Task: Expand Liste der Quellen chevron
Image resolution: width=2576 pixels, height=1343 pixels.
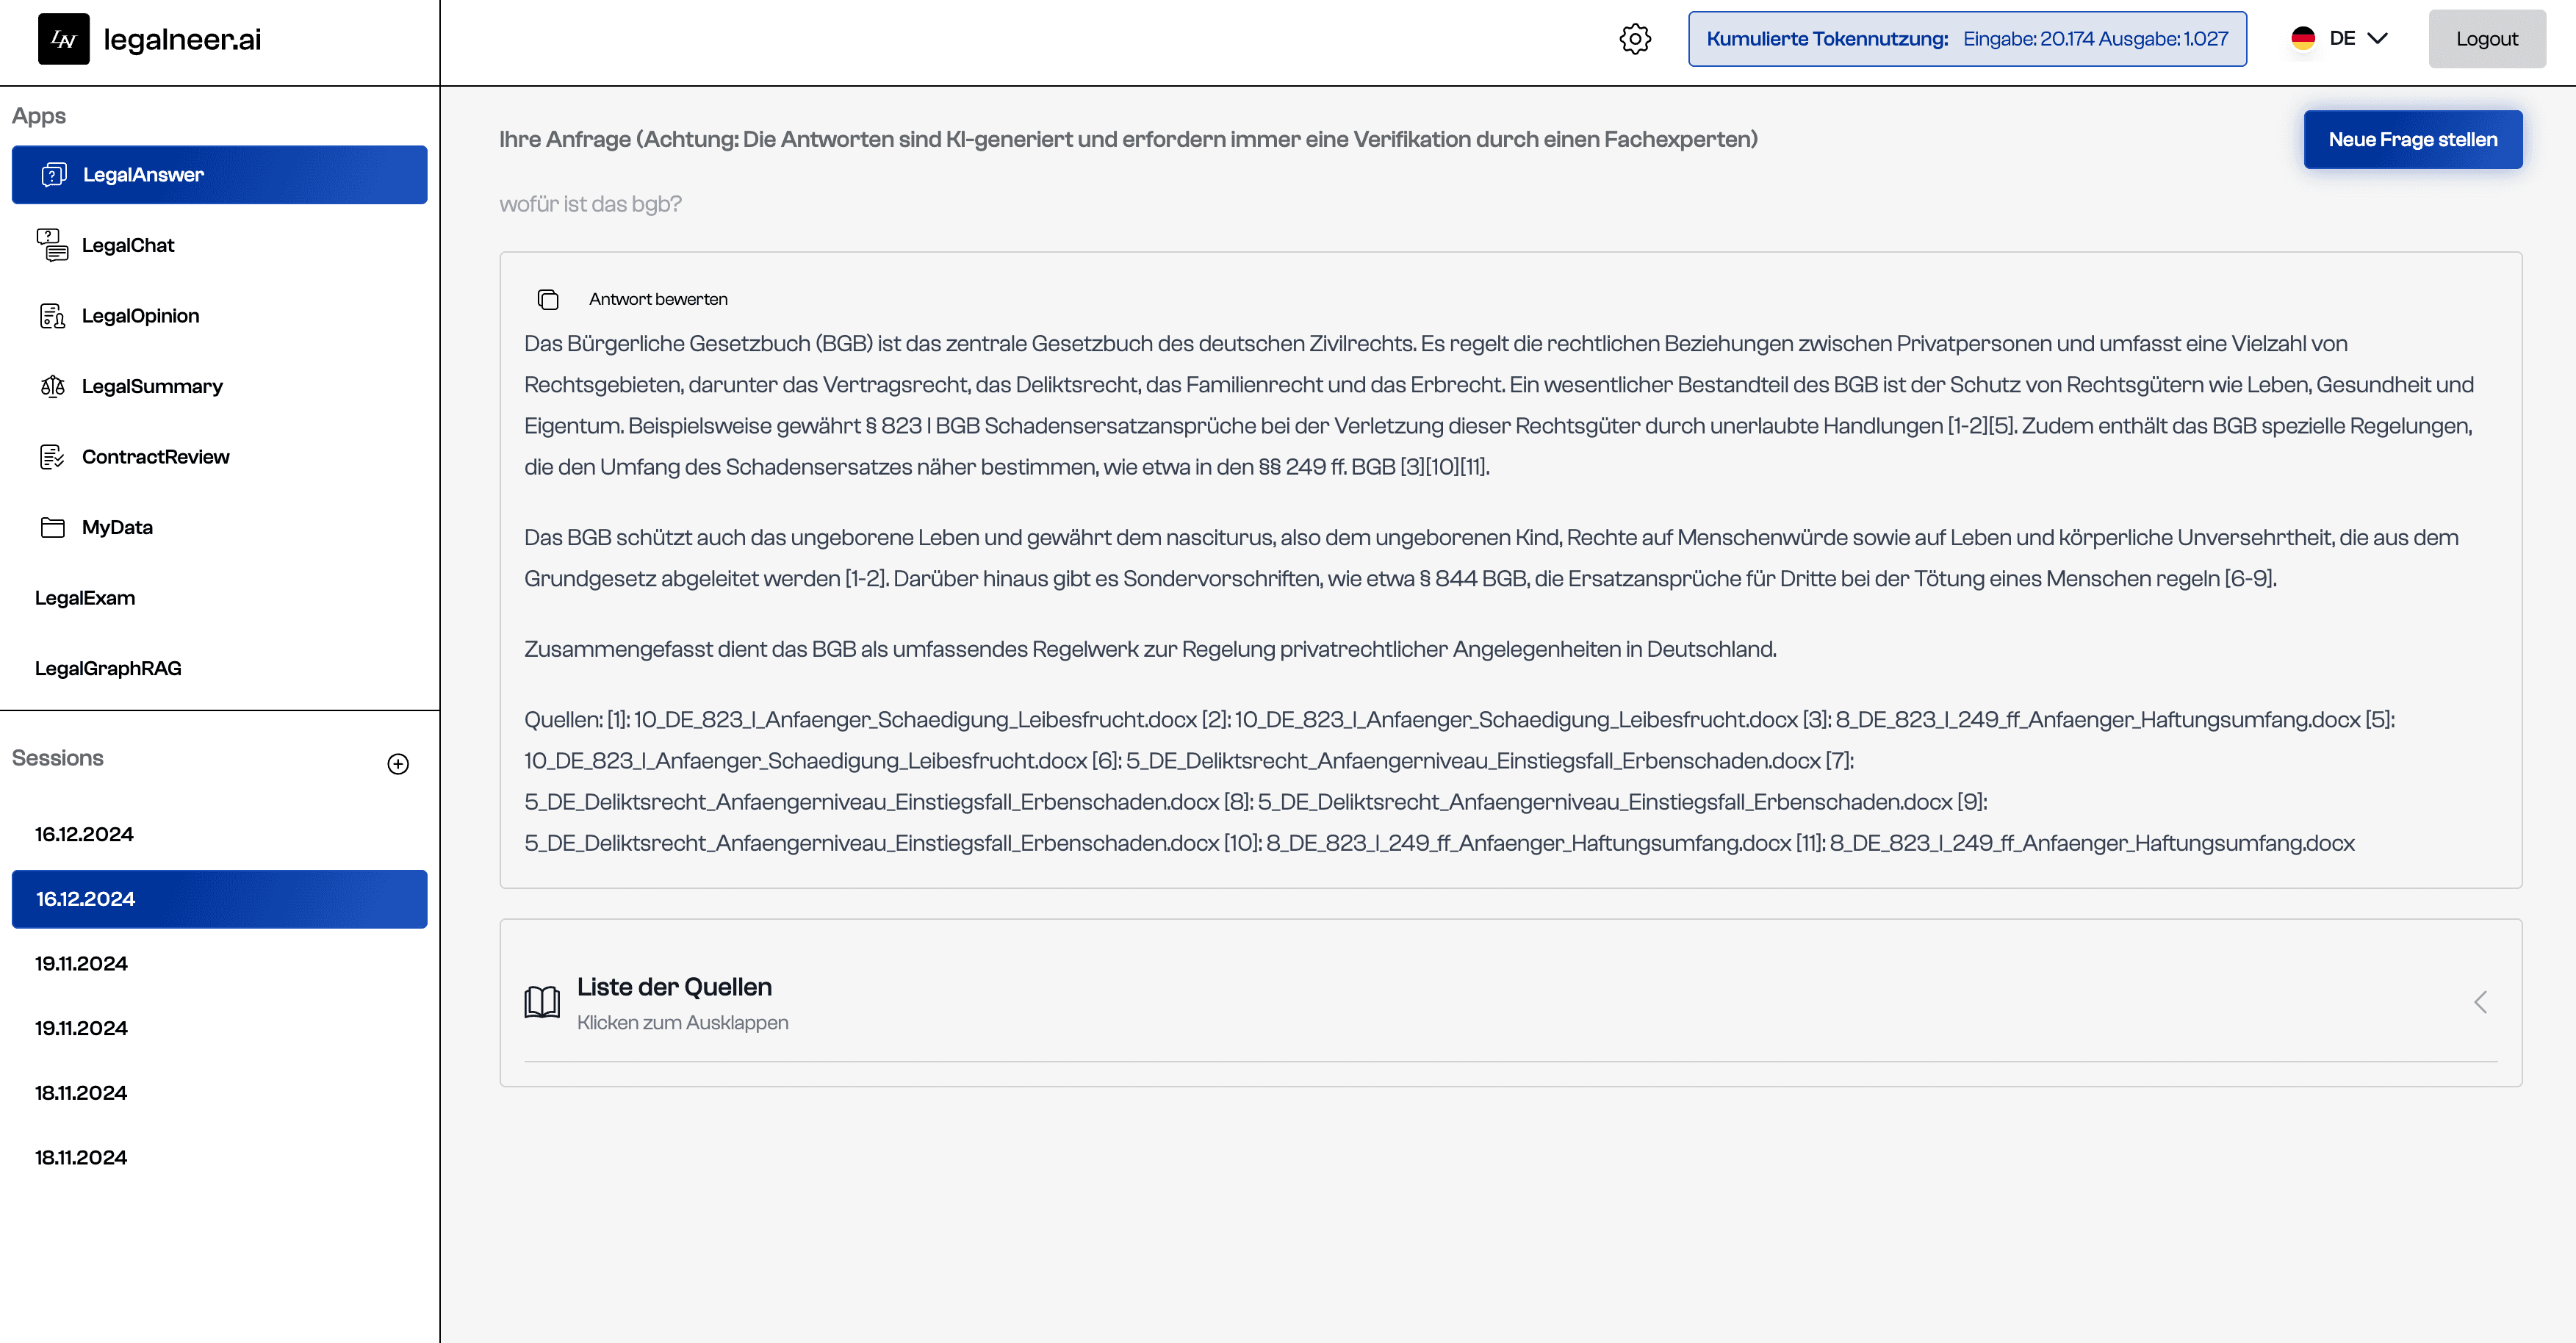Action: click(x=2480, y=1002)
